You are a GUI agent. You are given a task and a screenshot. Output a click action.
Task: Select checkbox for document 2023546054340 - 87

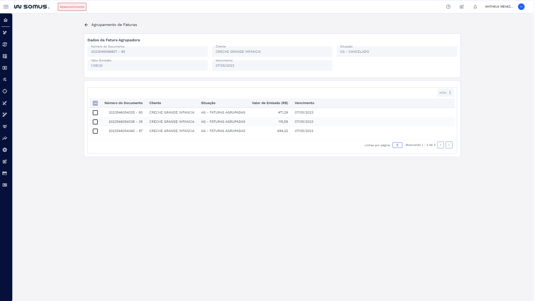95,131
